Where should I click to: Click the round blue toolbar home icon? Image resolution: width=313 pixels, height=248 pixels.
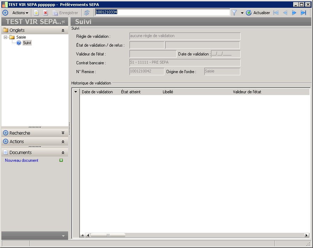[5, 13]
